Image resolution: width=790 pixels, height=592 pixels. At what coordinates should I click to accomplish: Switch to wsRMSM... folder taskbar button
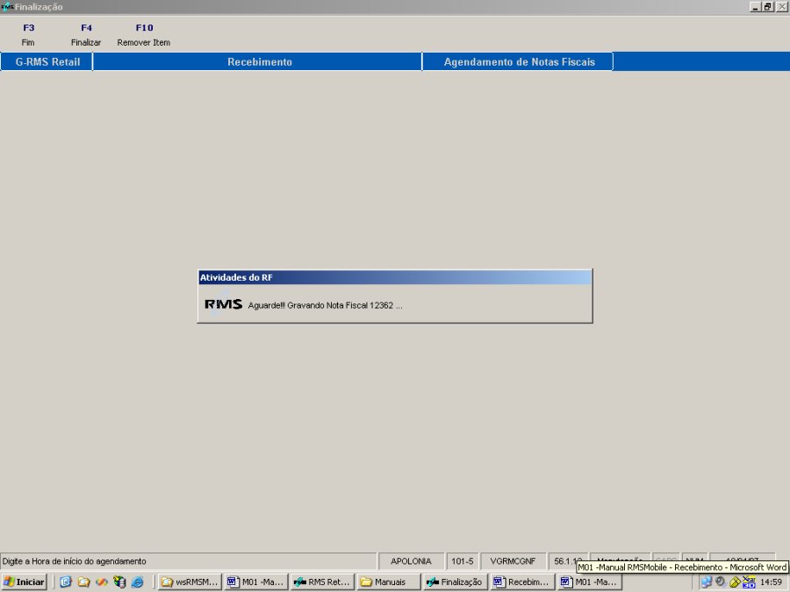pos(190,582)
